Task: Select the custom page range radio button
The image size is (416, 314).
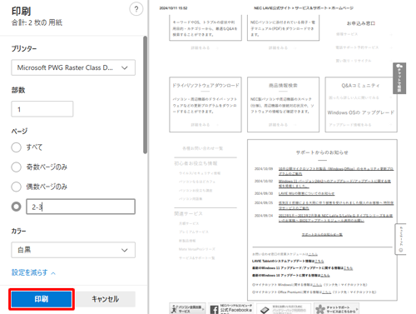Action: [16, 207]
